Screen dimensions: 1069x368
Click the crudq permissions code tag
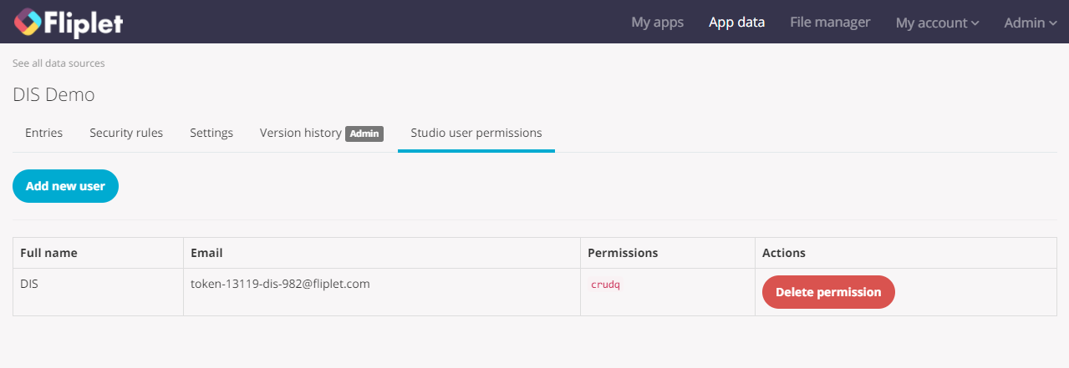coord(605,285)
